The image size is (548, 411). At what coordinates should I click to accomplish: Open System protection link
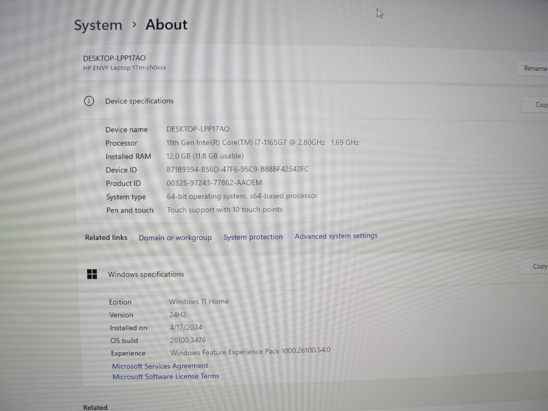tap(253, 237)
